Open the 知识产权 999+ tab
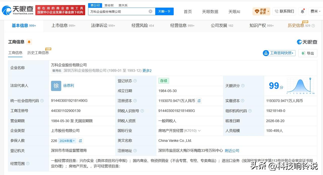 [262, 25]
